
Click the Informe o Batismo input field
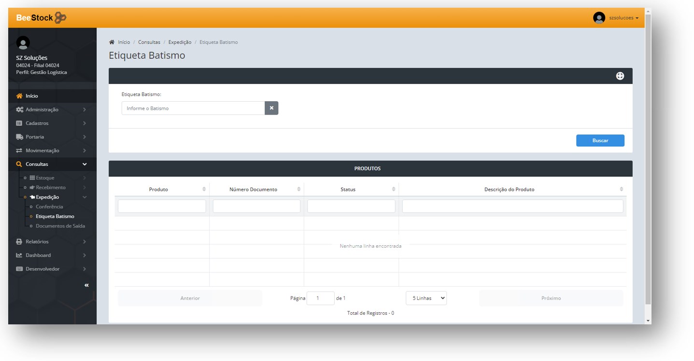[x=193, y=108]
